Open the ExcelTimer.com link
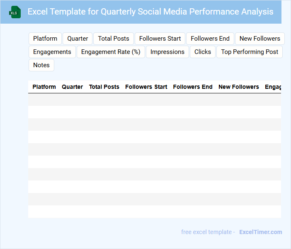Viewport: 291px width, 249px height. pos(260,232)
